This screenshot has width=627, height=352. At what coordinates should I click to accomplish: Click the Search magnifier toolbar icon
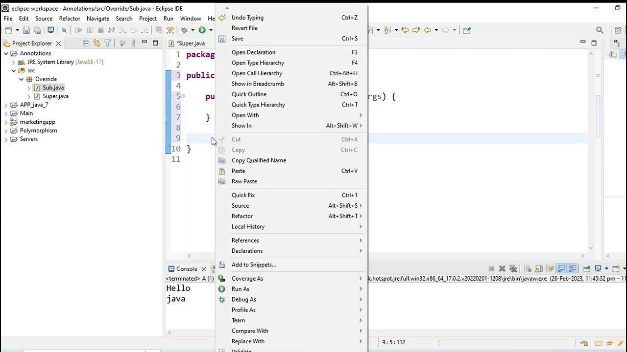(x=600, y=30)
